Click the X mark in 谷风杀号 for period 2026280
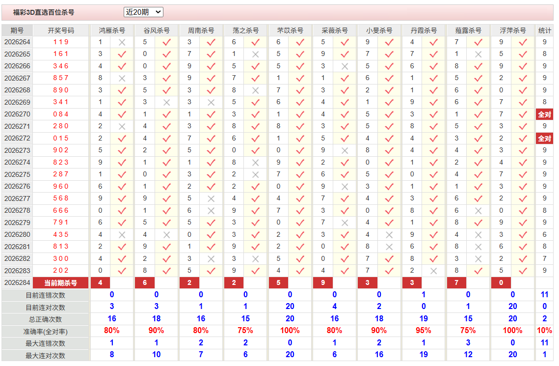 [x=166, y=235]
